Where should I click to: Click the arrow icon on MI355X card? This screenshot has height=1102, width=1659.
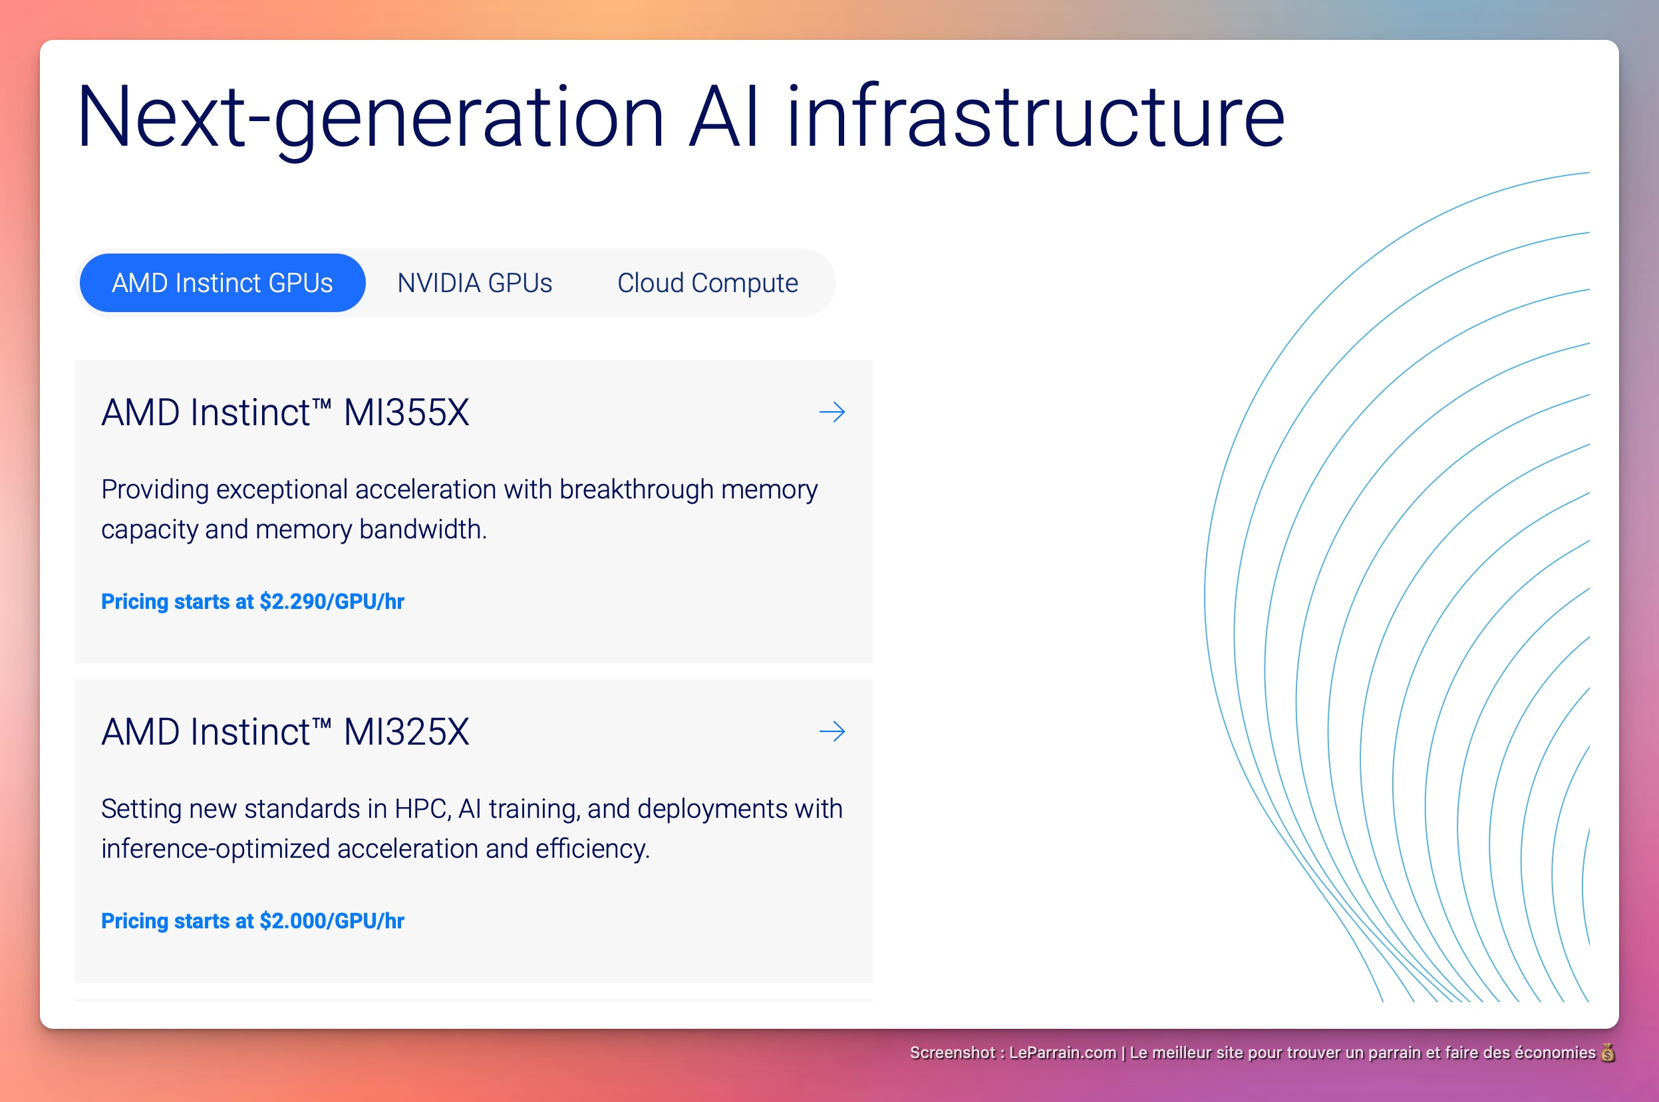831,412
